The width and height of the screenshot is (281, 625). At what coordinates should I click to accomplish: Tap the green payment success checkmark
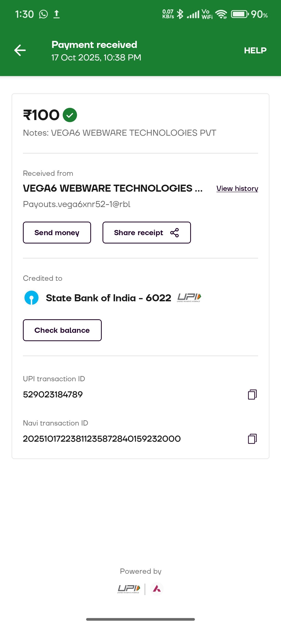(70, 115)
